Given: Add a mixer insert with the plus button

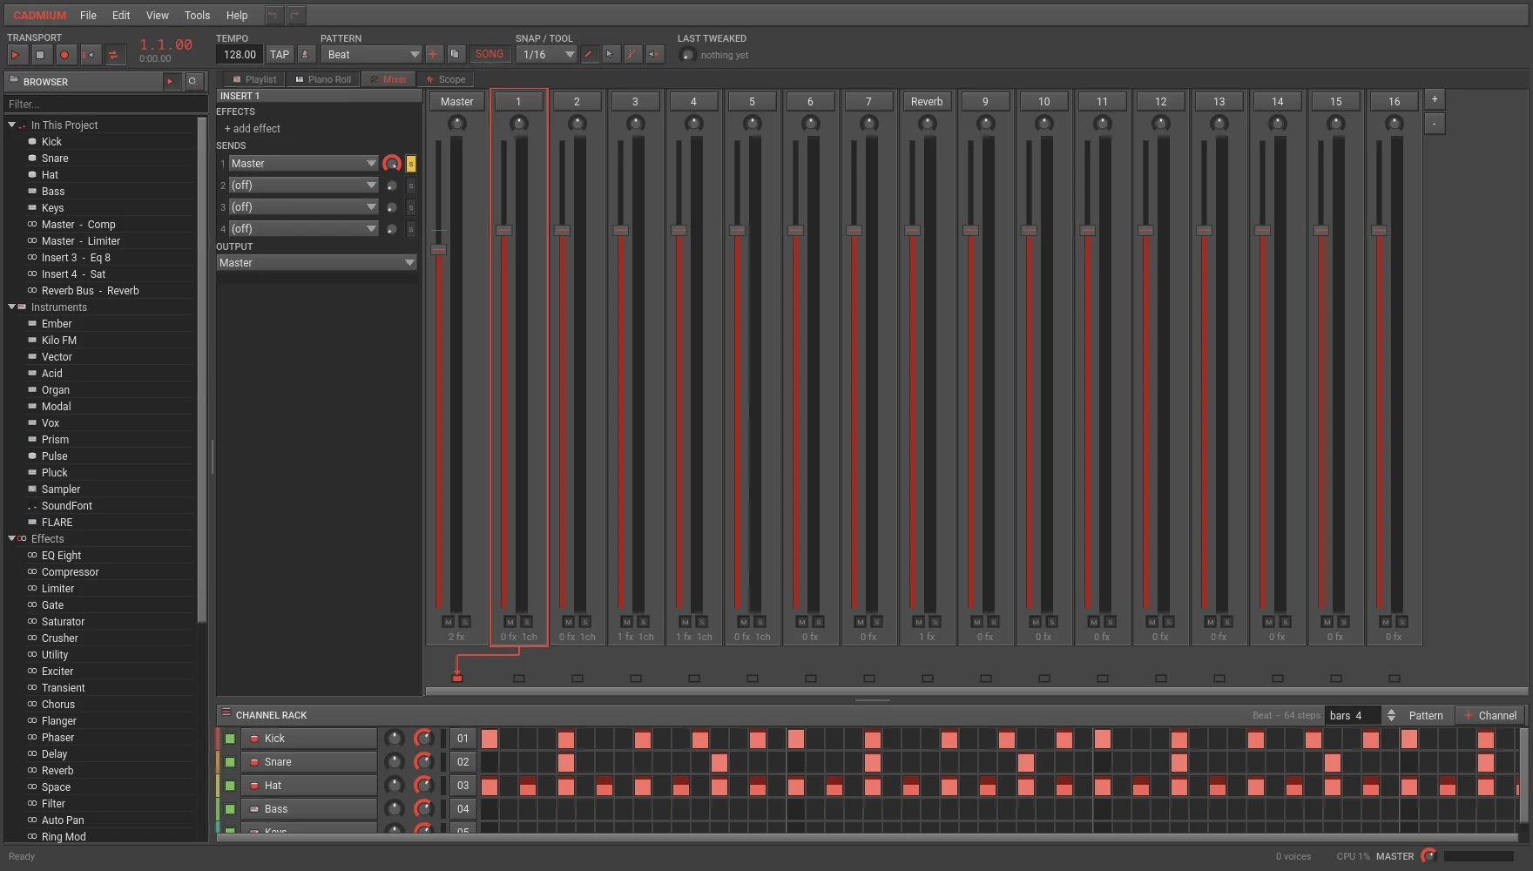Looking at the screenshot, I should [1434, 98].
